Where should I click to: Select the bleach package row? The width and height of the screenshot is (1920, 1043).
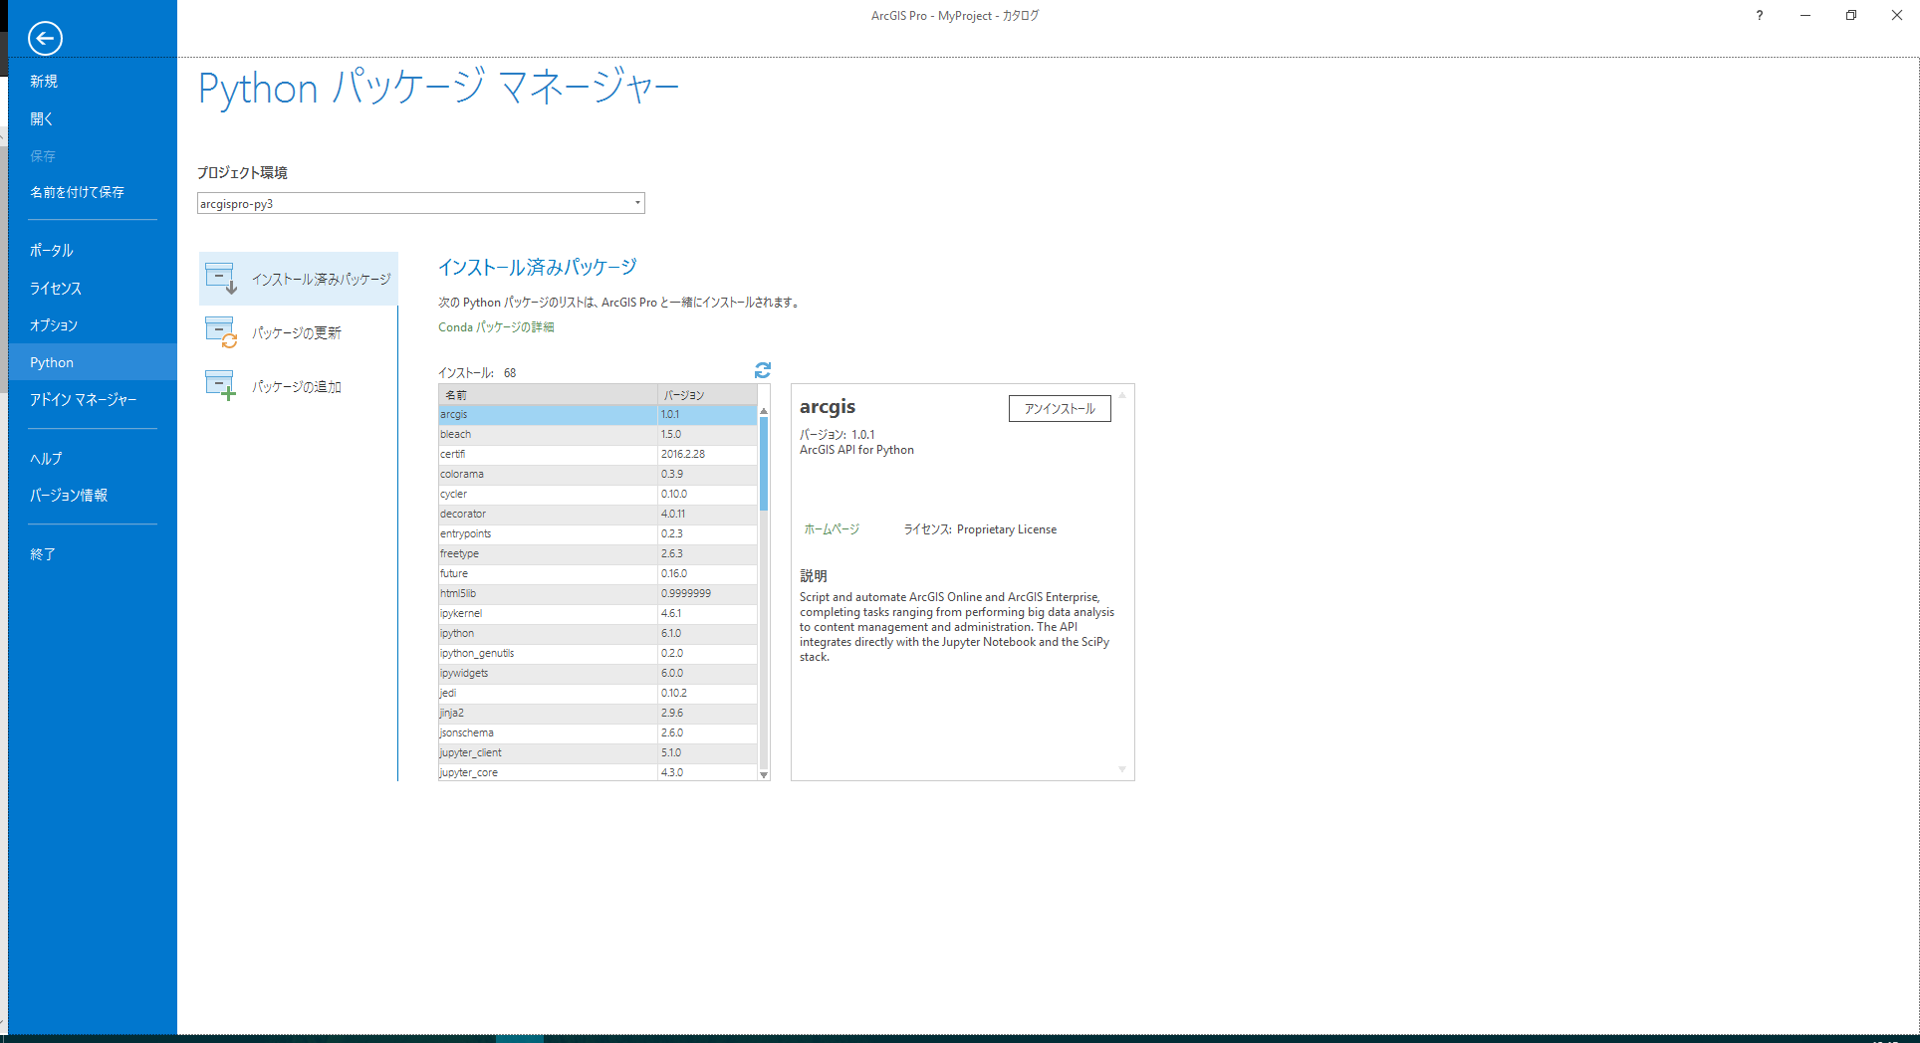548,434
